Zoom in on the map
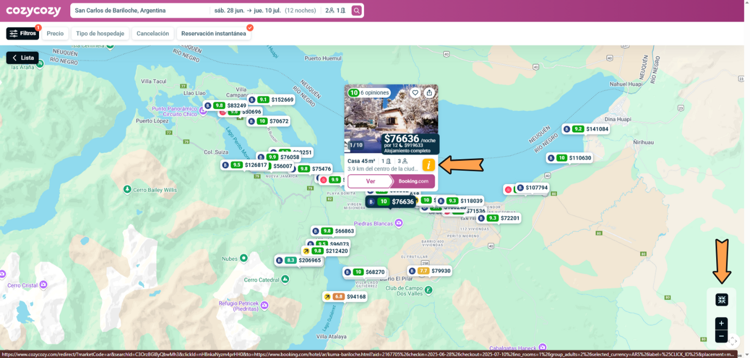Viewport: 750px width, 358px height. point(721,323)
